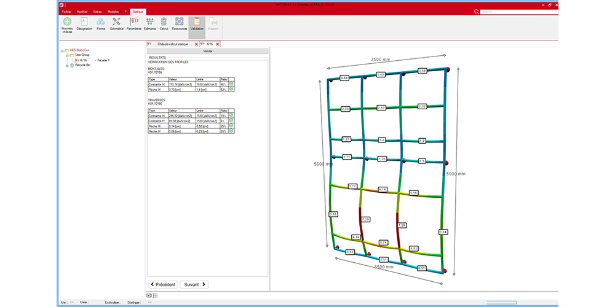615x307 pixels.
Task: Open the Géométrie tool
Action: (116, 21)
